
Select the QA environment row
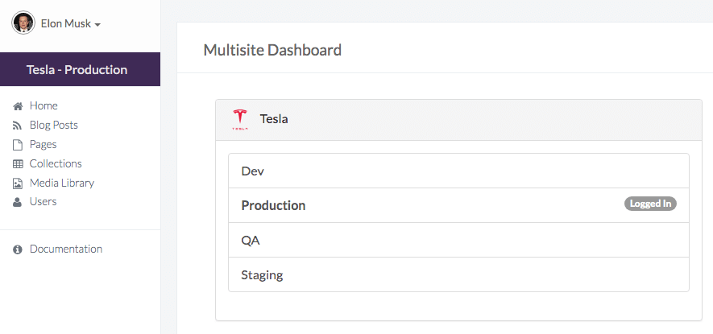pyautogui.click(x=458, y=240)
